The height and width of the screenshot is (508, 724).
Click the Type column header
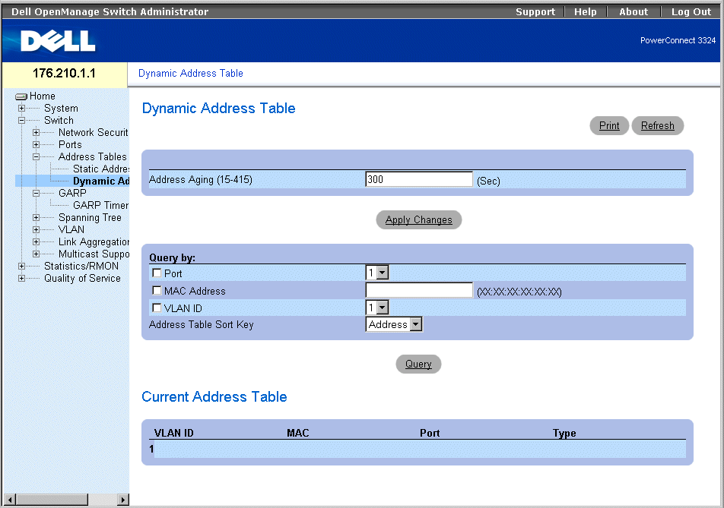[x=564, y=434]
